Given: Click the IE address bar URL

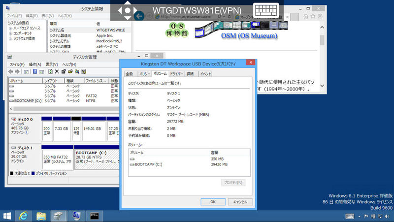Looking at the screenshot, I should [x=186, y=16].
